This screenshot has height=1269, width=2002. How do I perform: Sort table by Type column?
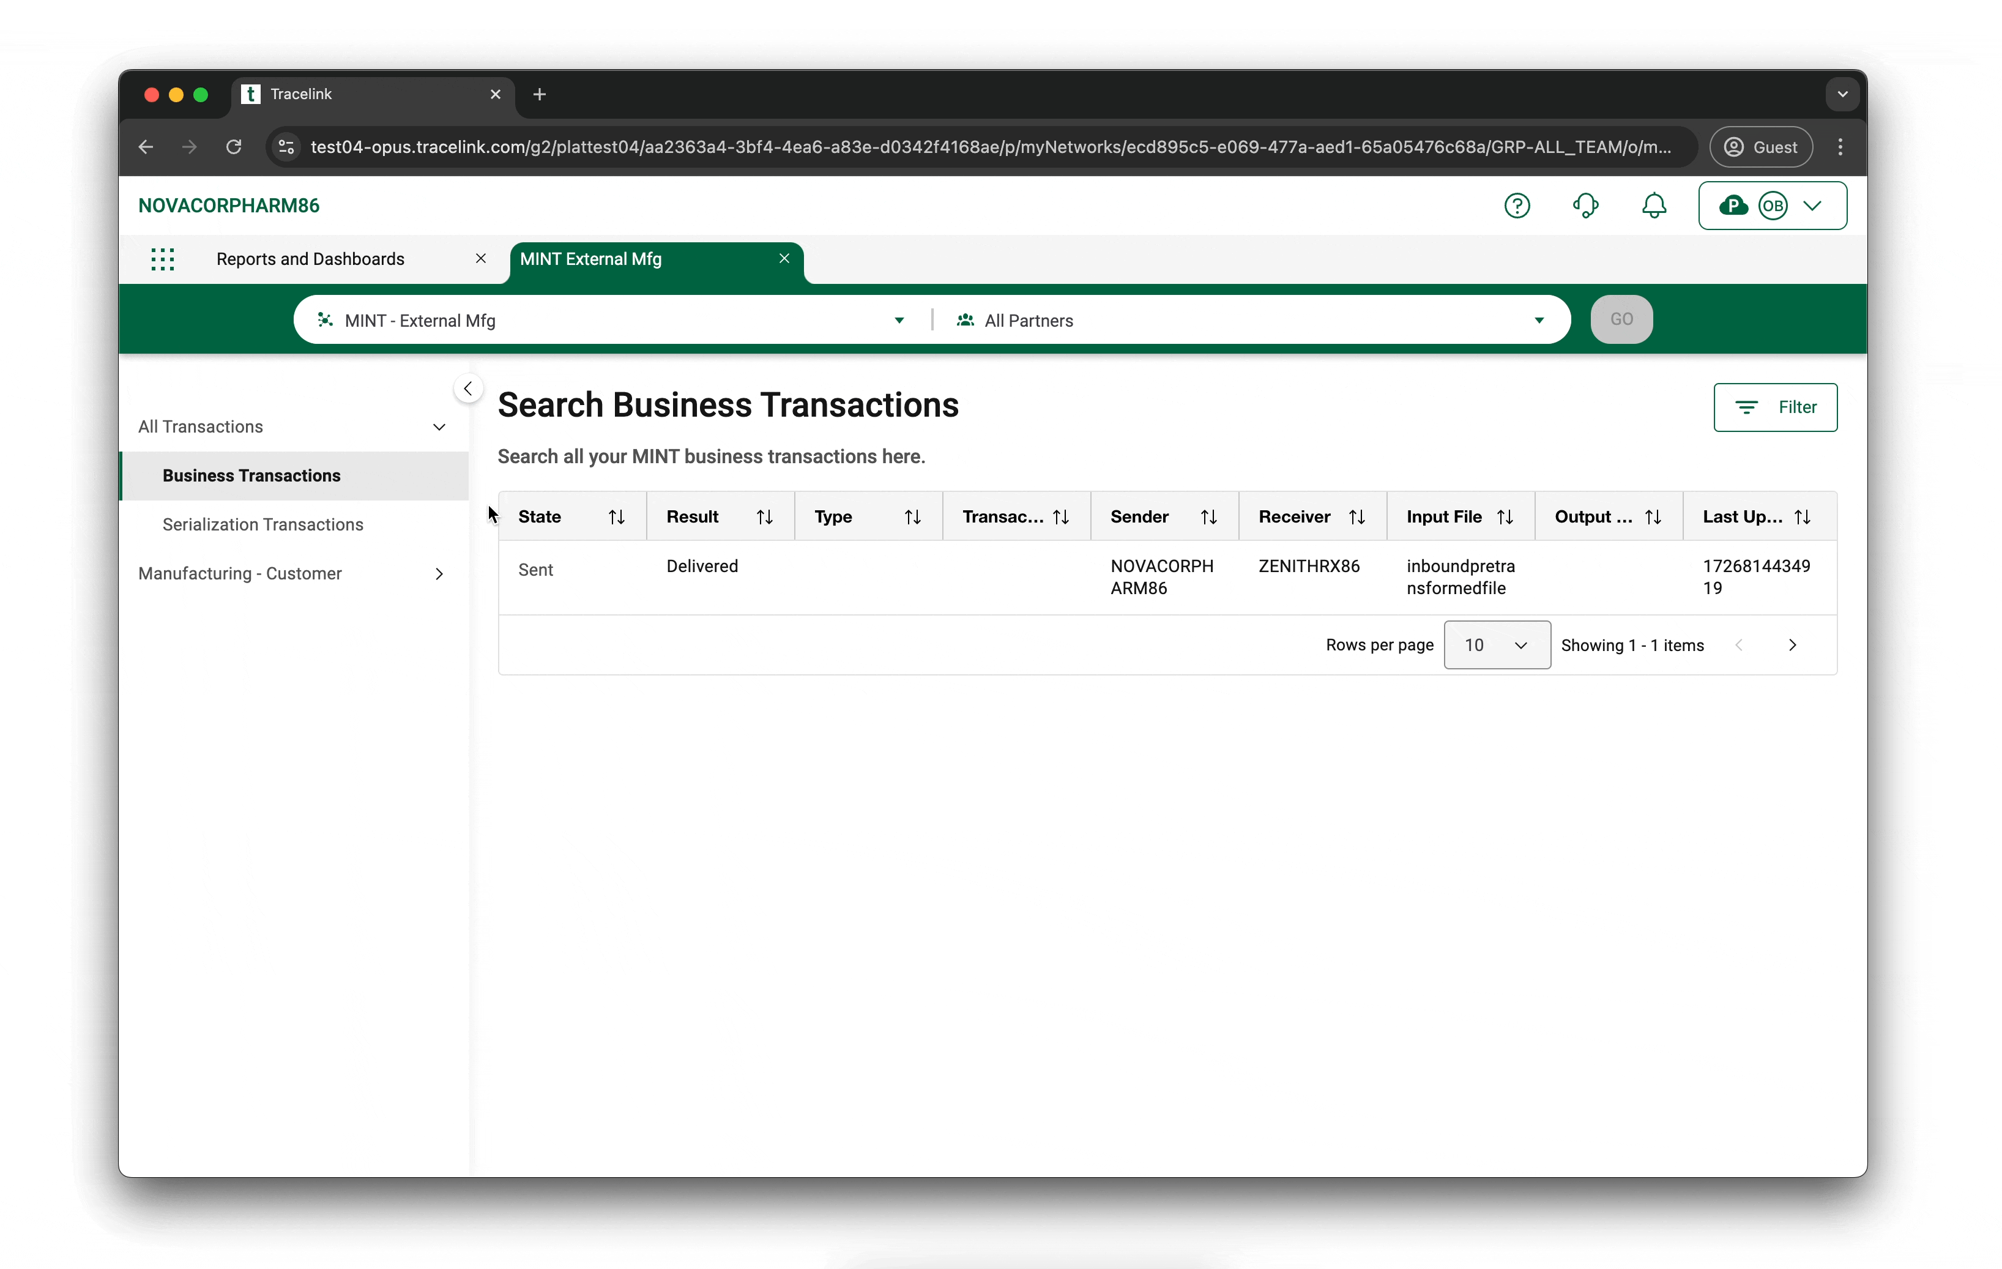point(912,517)
